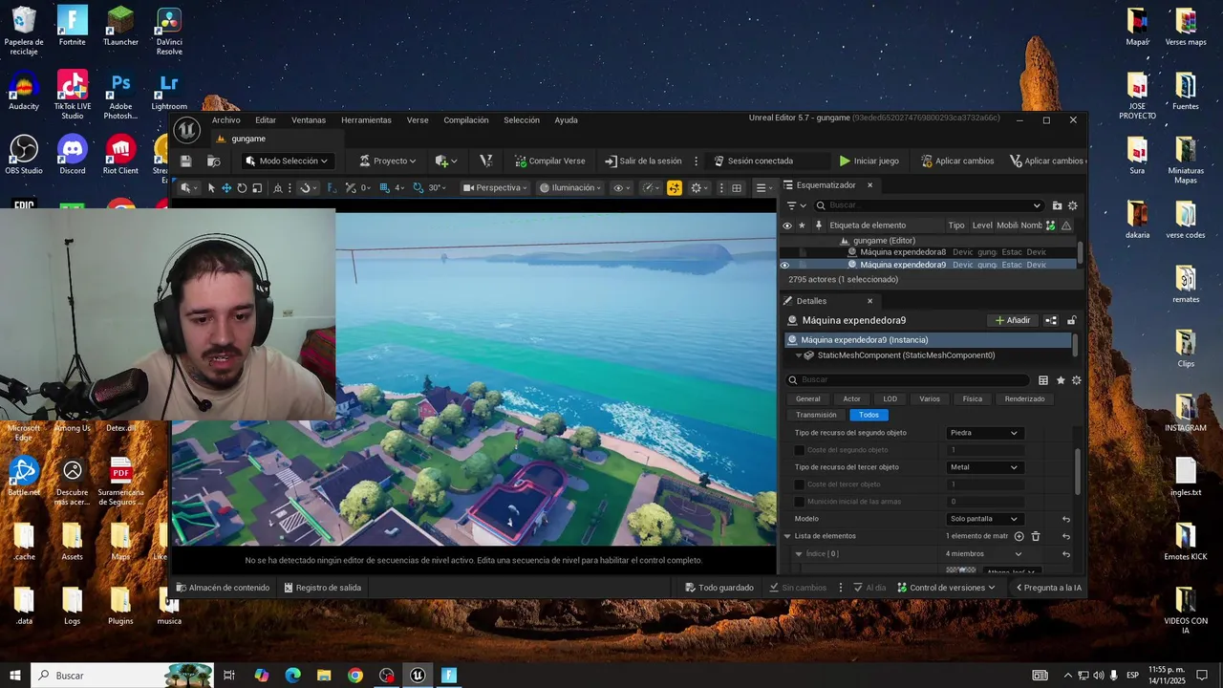This screenshot has width=1223, height=688.
Task: Open the Iluminación view mode dropdown
Action: click(570, 188)
